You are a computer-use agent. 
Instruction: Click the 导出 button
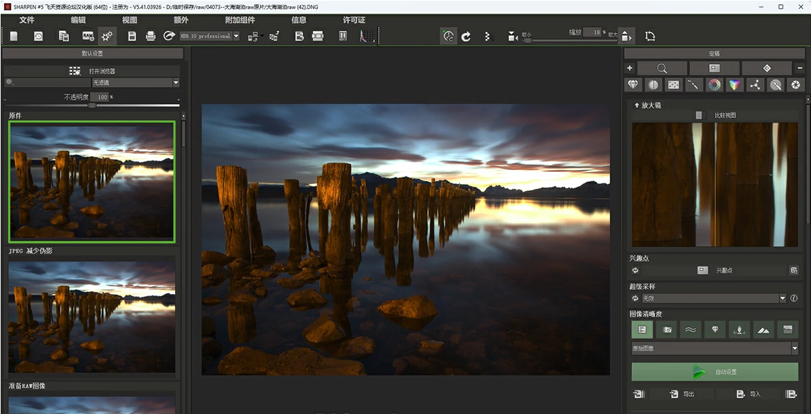tap(682, 394)
